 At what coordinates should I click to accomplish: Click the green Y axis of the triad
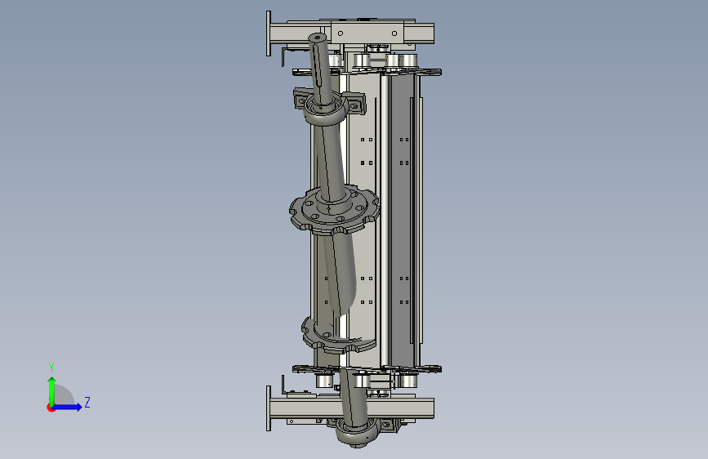click(52, 390)
